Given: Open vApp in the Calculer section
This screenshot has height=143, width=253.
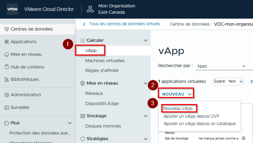Looking at the screenshot, I should point(91,51).
